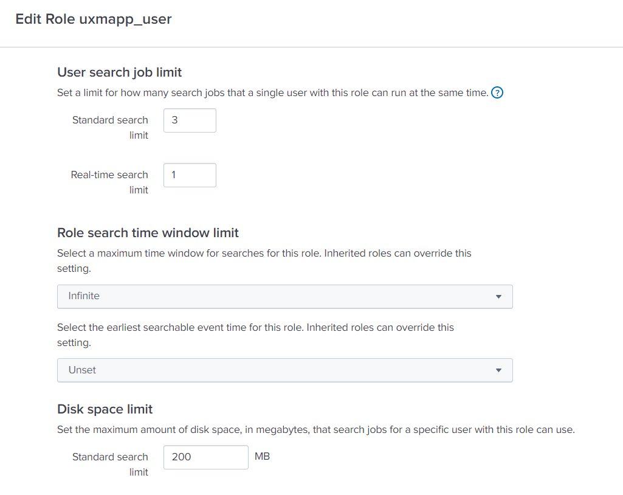Click the Real-time search limit input showing 1
Screen dimensions: 623x495
pyautogui.click(x=189, y=175)
